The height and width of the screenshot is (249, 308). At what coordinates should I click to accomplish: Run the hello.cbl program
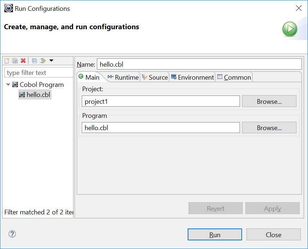(215, 235)
